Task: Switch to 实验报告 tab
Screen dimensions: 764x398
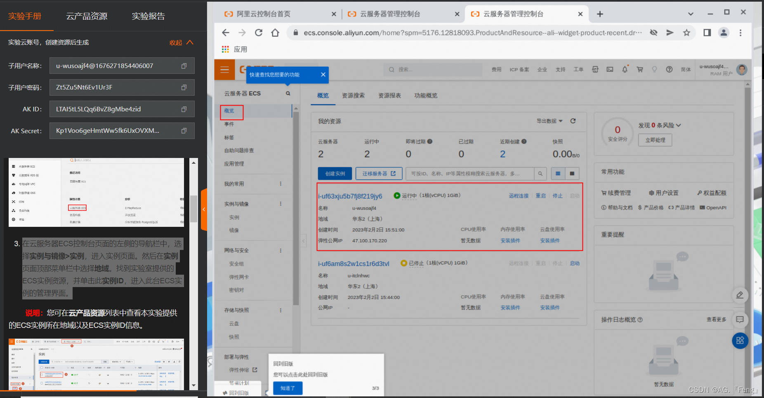Action: (148, 16)
